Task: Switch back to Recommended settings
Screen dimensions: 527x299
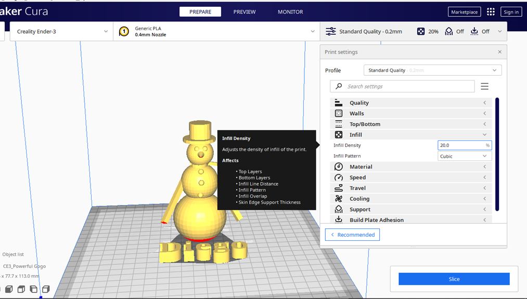Action: click(352, 235)
